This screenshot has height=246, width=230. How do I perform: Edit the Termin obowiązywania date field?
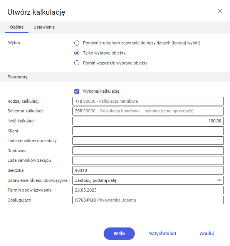click(x=148, y=190)
